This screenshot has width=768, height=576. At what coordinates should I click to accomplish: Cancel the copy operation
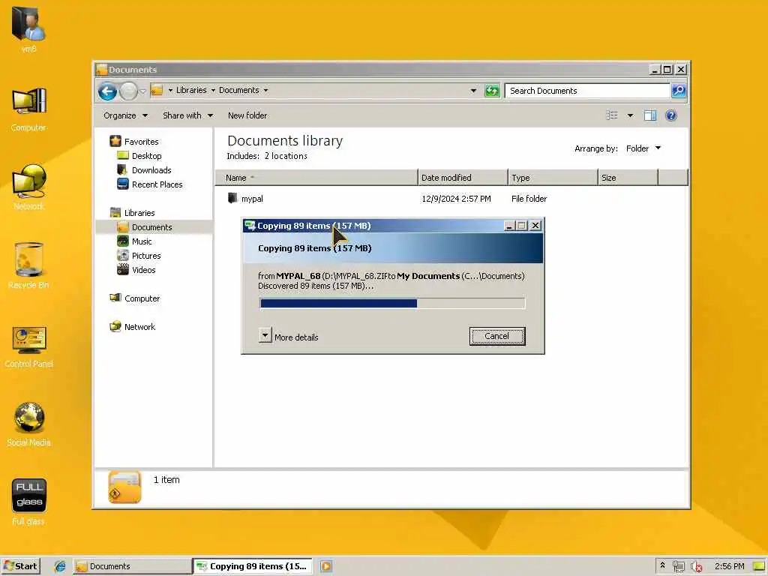coord(497,336)
